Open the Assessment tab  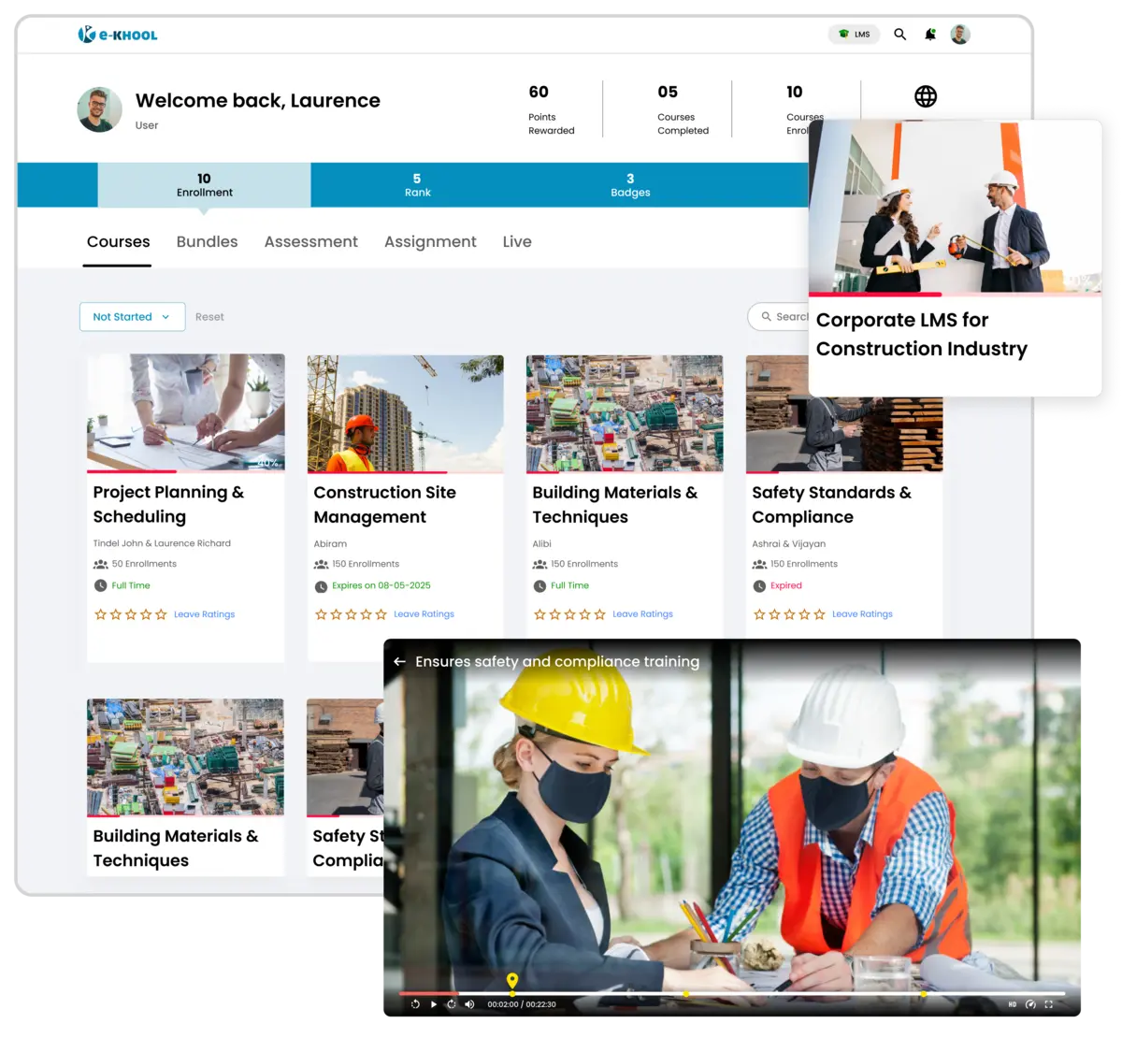[x=311, y=241]
